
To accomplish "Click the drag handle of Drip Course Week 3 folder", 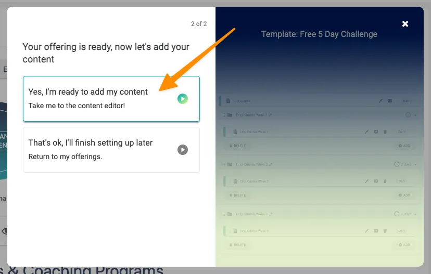I will (x=223, y=214).
